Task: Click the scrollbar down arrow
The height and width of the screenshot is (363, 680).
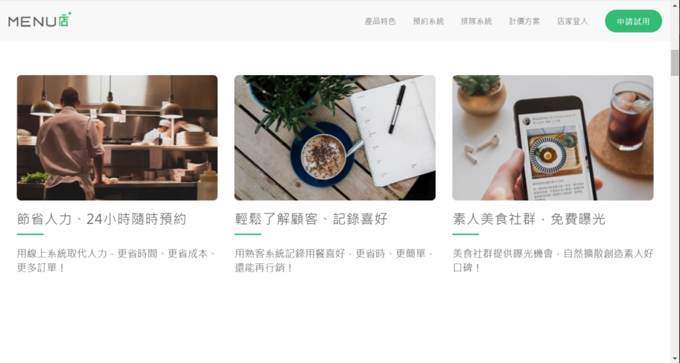Action: pos(675,359)
